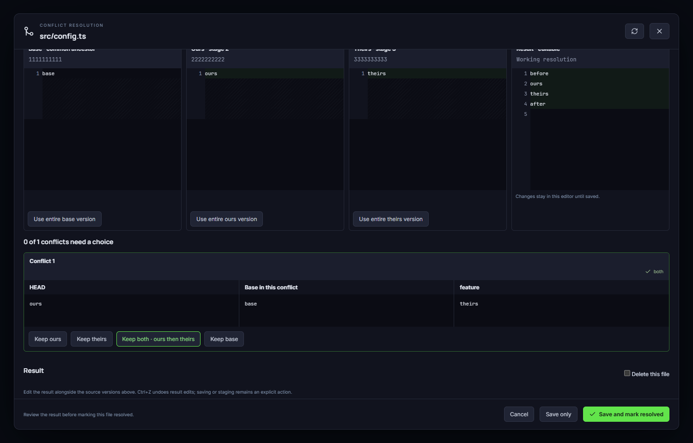693x443 pixels.
Task: Click the 'Base in this conflict' column header
Action: point(271,287)
